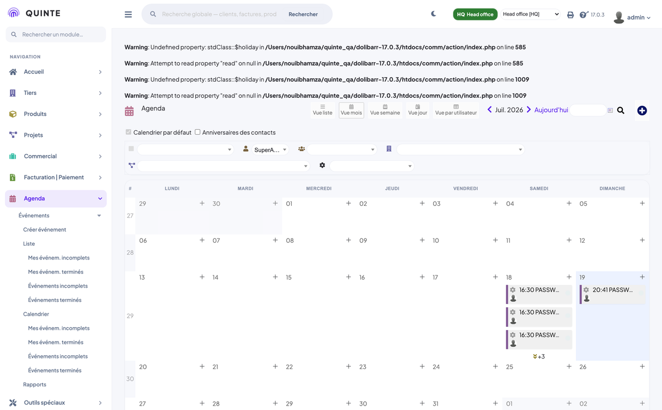Viewport: 662px width, 410px height.
Task: Click the global search input field
Action: (220, 14)
